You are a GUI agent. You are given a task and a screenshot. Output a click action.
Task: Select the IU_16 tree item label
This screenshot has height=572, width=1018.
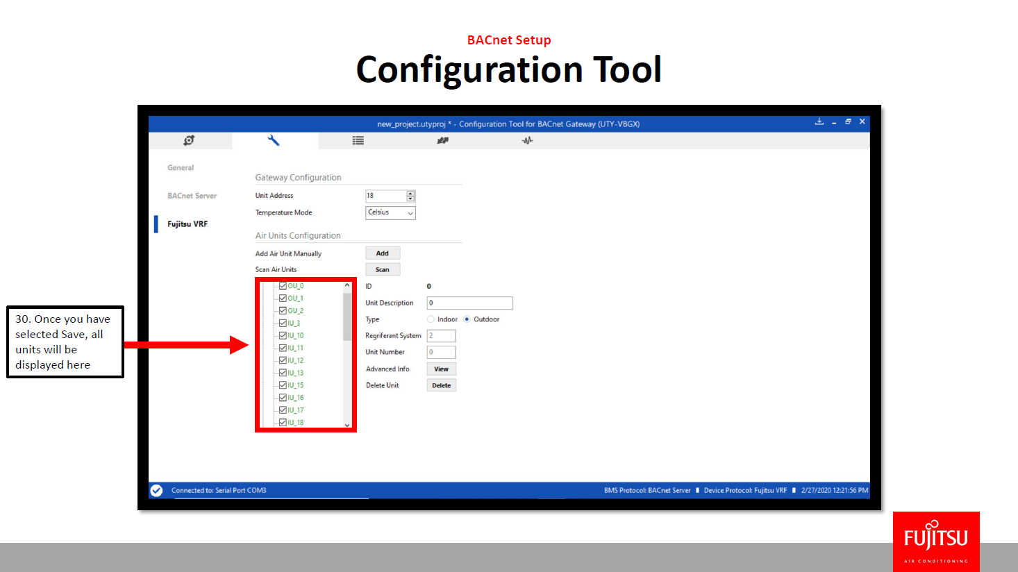296,398
